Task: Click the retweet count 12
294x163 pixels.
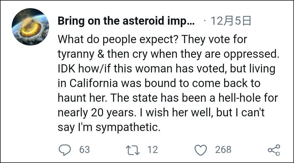Action: (152, 150)
